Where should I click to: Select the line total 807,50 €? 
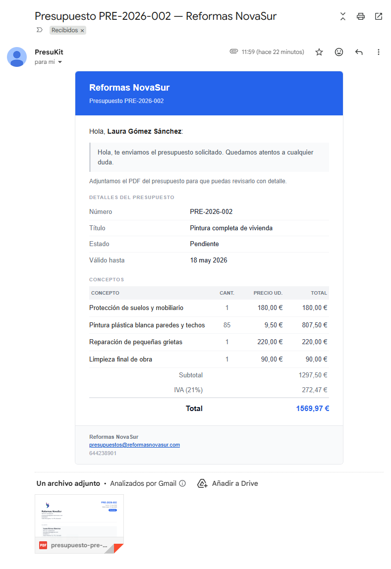(314, 325)
